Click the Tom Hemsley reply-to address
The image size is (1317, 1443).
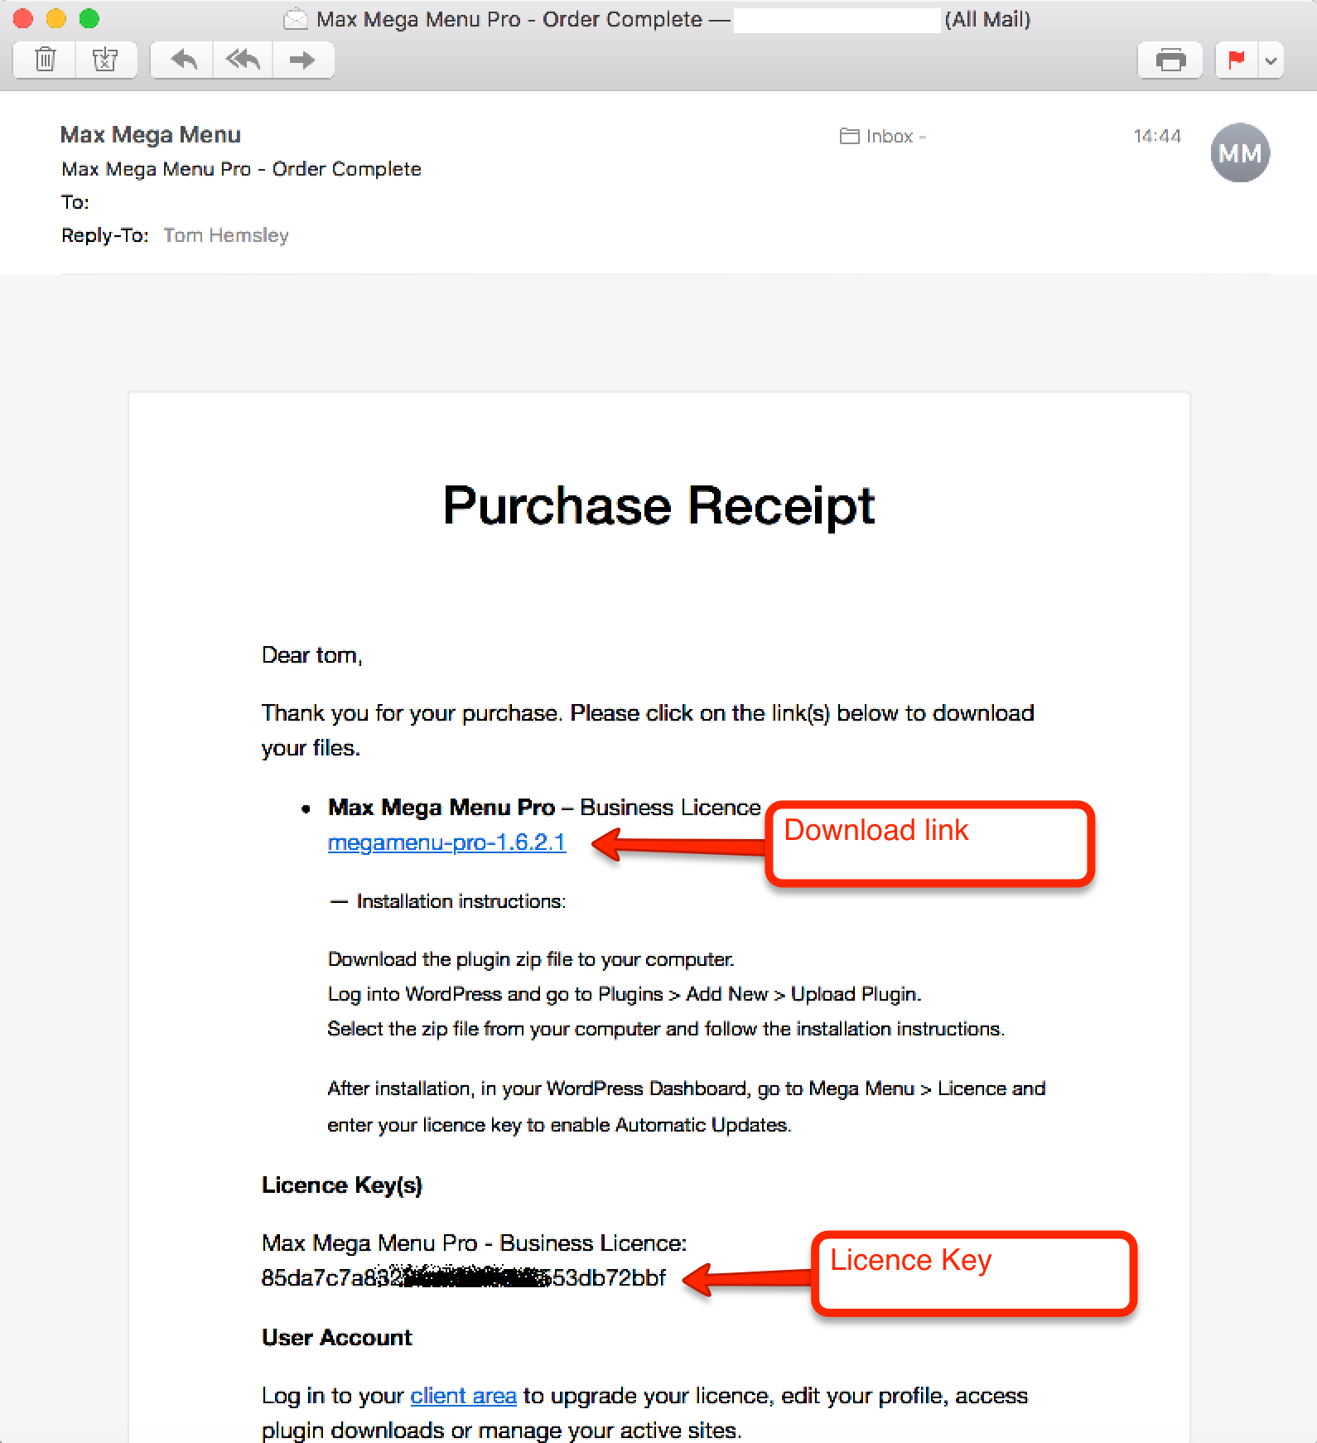click(x=226, y=235)
